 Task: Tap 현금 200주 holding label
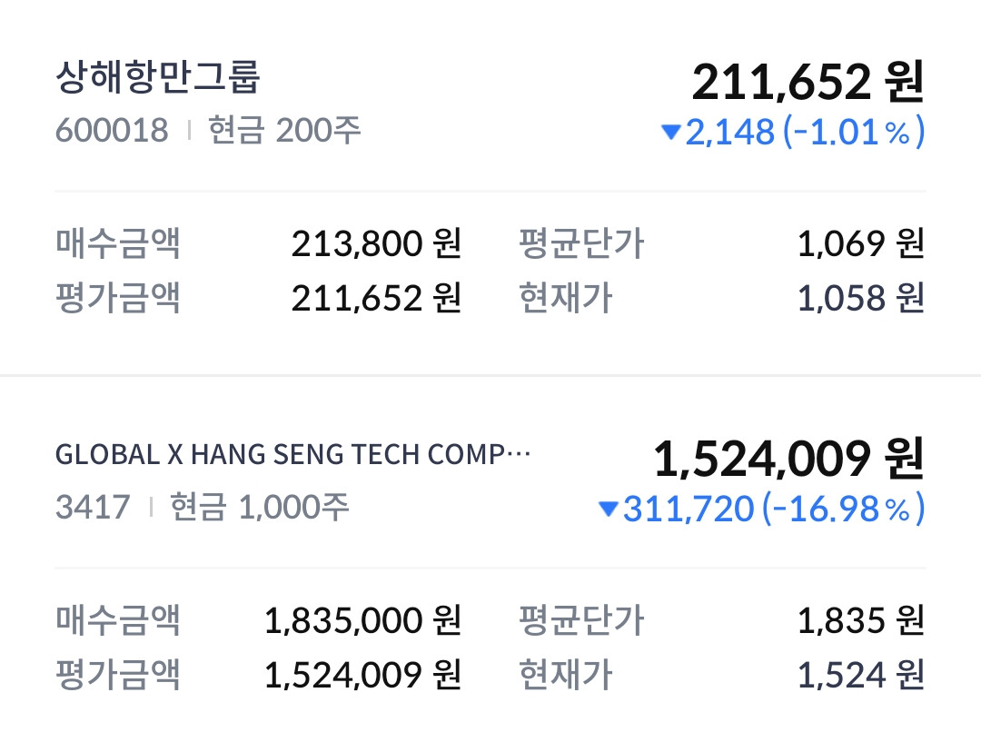pos(284,131)
